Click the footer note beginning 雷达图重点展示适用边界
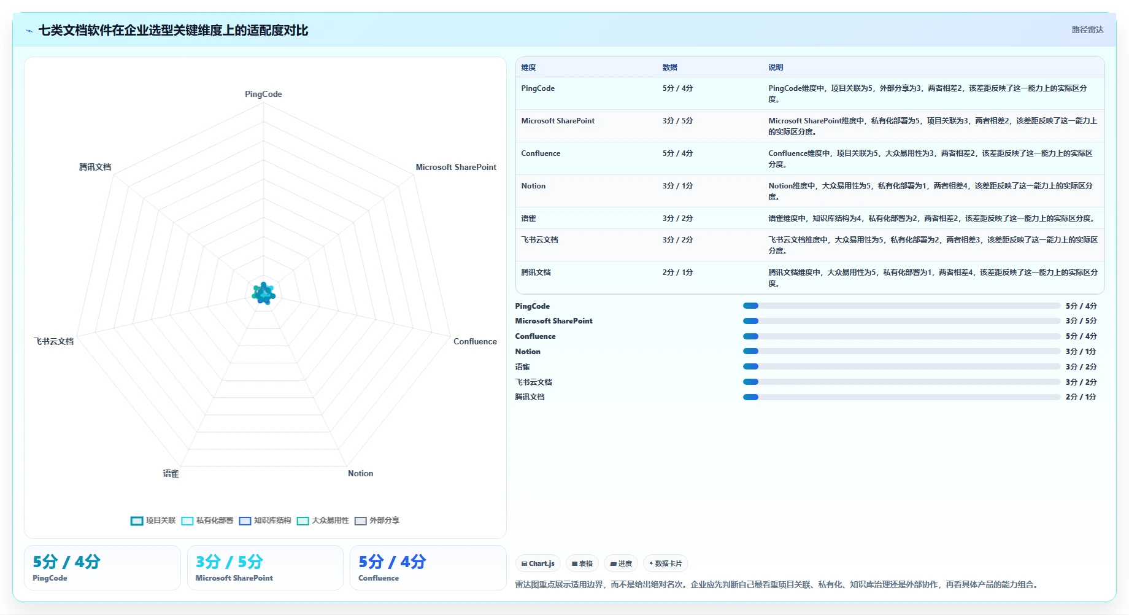Viewport: 1129px width, 615px height. [777, 584]
